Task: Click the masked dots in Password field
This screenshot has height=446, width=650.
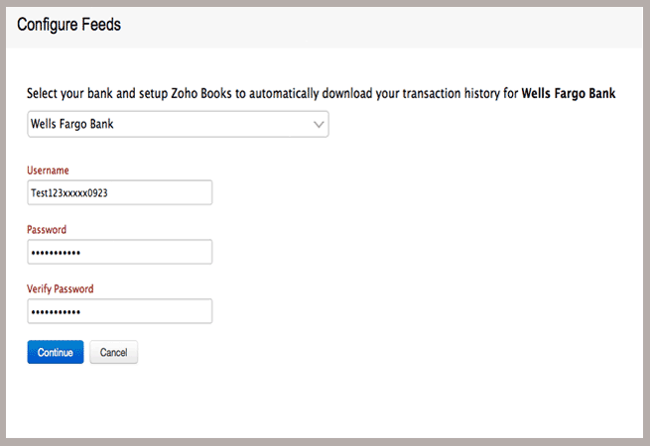Action: point(57,253)
